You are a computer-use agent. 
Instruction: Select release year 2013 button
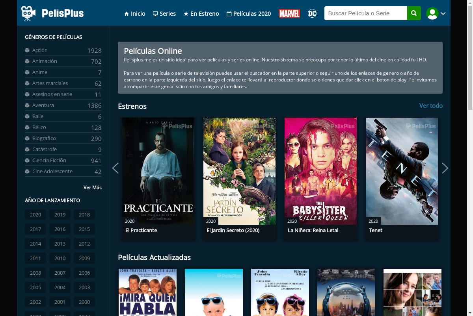click(60, 244)
